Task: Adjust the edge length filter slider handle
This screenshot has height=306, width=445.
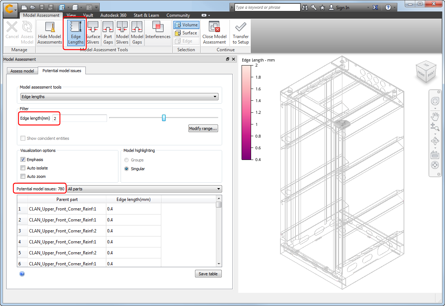Action: pyautogui.click(x=164, y=117)
